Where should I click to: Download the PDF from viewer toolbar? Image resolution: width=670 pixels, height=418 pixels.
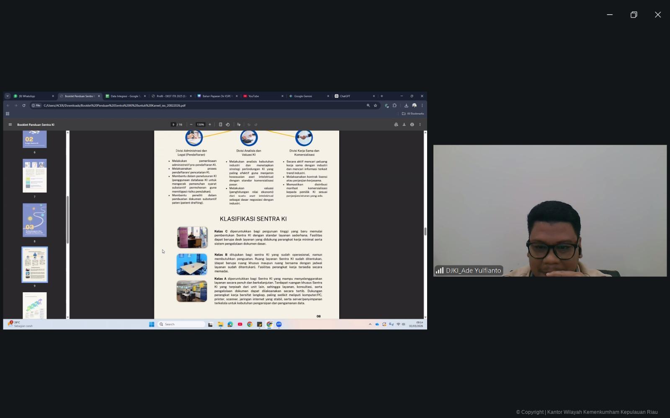[x=404, y=125]
